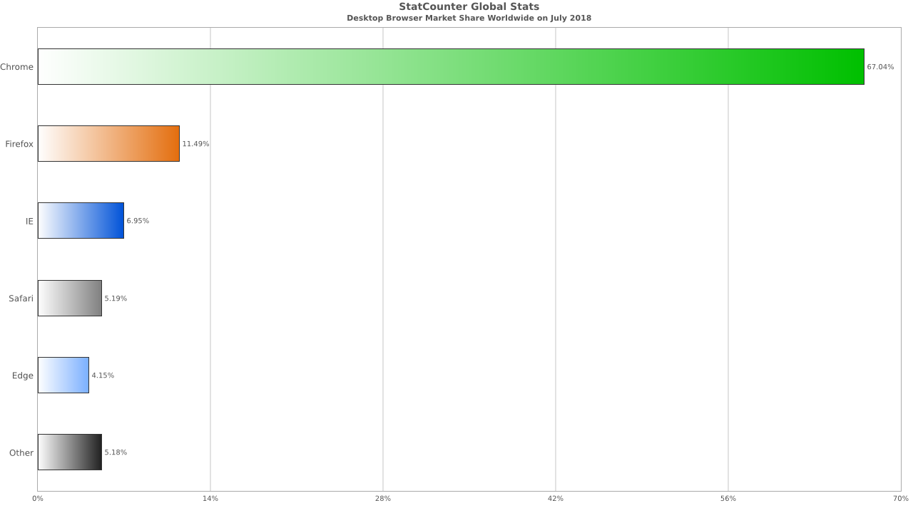Select the 5.19% value label

coord(116,299)
